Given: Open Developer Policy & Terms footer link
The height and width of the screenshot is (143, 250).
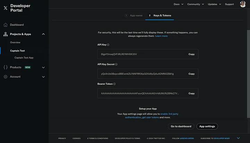Looking at the screenshot, I should [x=127, y=138].
